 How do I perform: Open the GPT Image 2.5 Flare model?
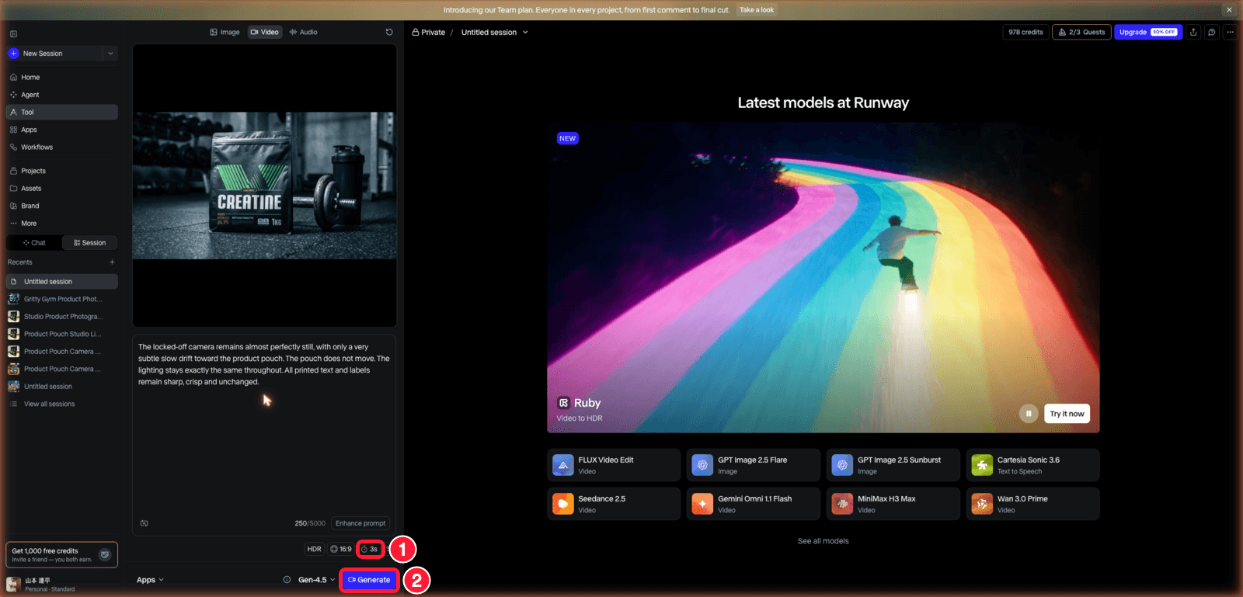754,465
